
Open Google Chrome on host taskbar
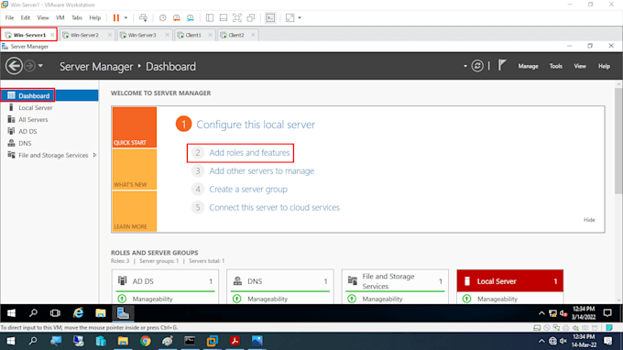pyautogui.click(x=145, y=341)
